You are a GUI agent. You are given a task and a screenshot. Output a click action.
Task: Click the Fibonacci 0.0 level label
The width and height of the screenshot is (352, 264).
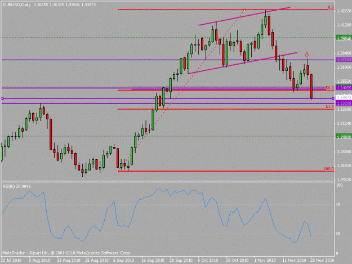331,7
